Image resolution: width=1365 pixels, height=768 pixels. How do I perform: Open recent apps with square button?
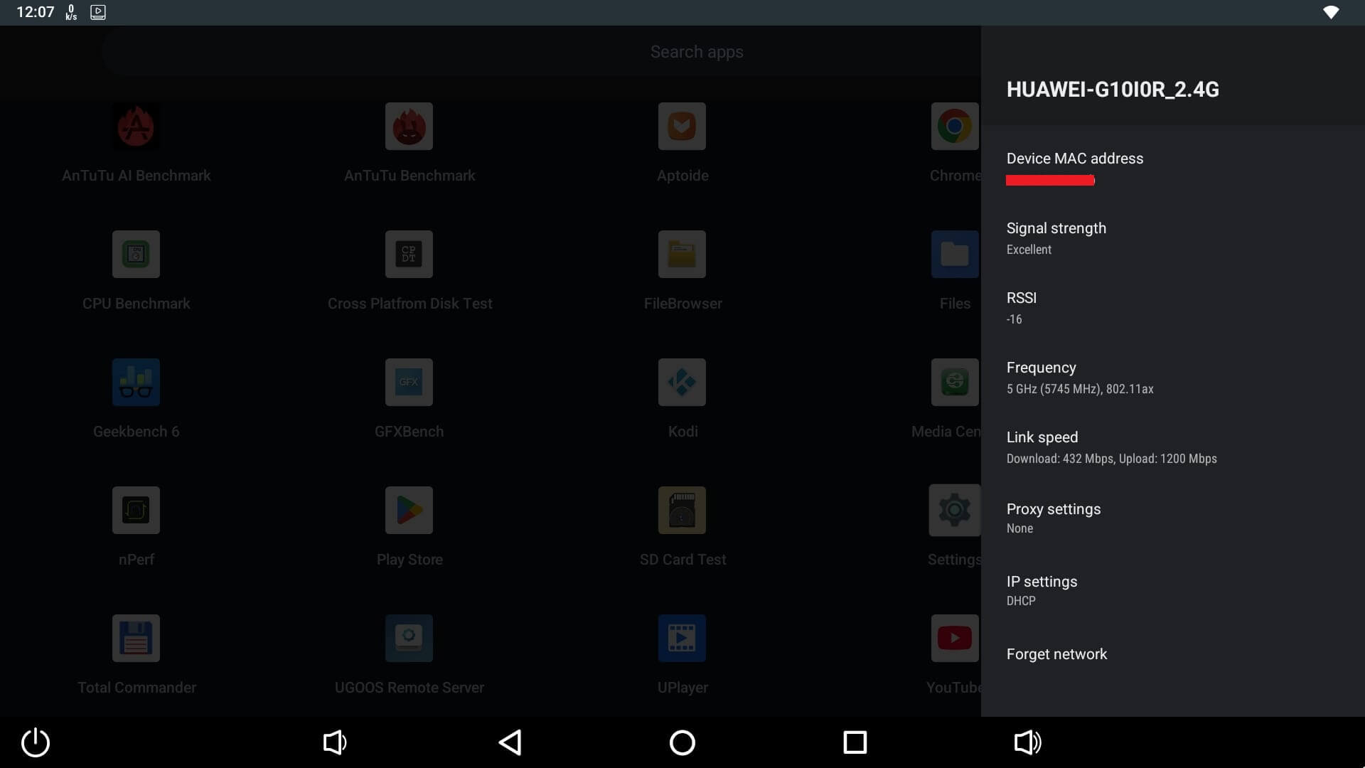pos(855,742)
